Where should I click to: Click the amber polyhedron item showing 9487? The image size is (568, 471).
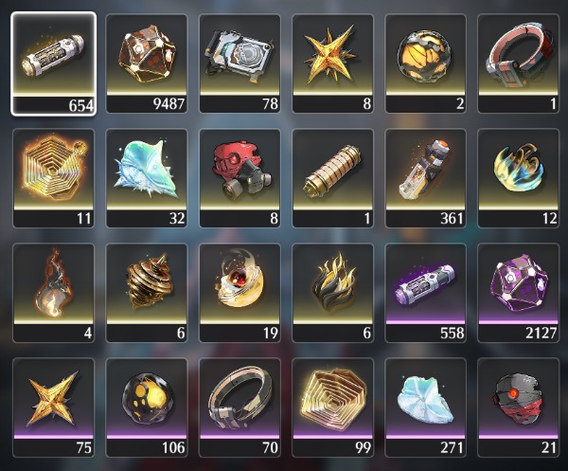(147, 63)
